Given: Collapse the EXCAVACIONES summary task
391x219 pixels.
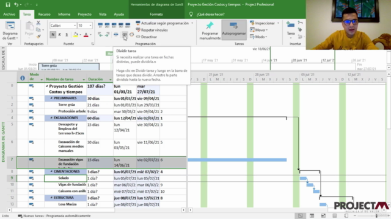Looking at the screenshot, I should [51, 117].
